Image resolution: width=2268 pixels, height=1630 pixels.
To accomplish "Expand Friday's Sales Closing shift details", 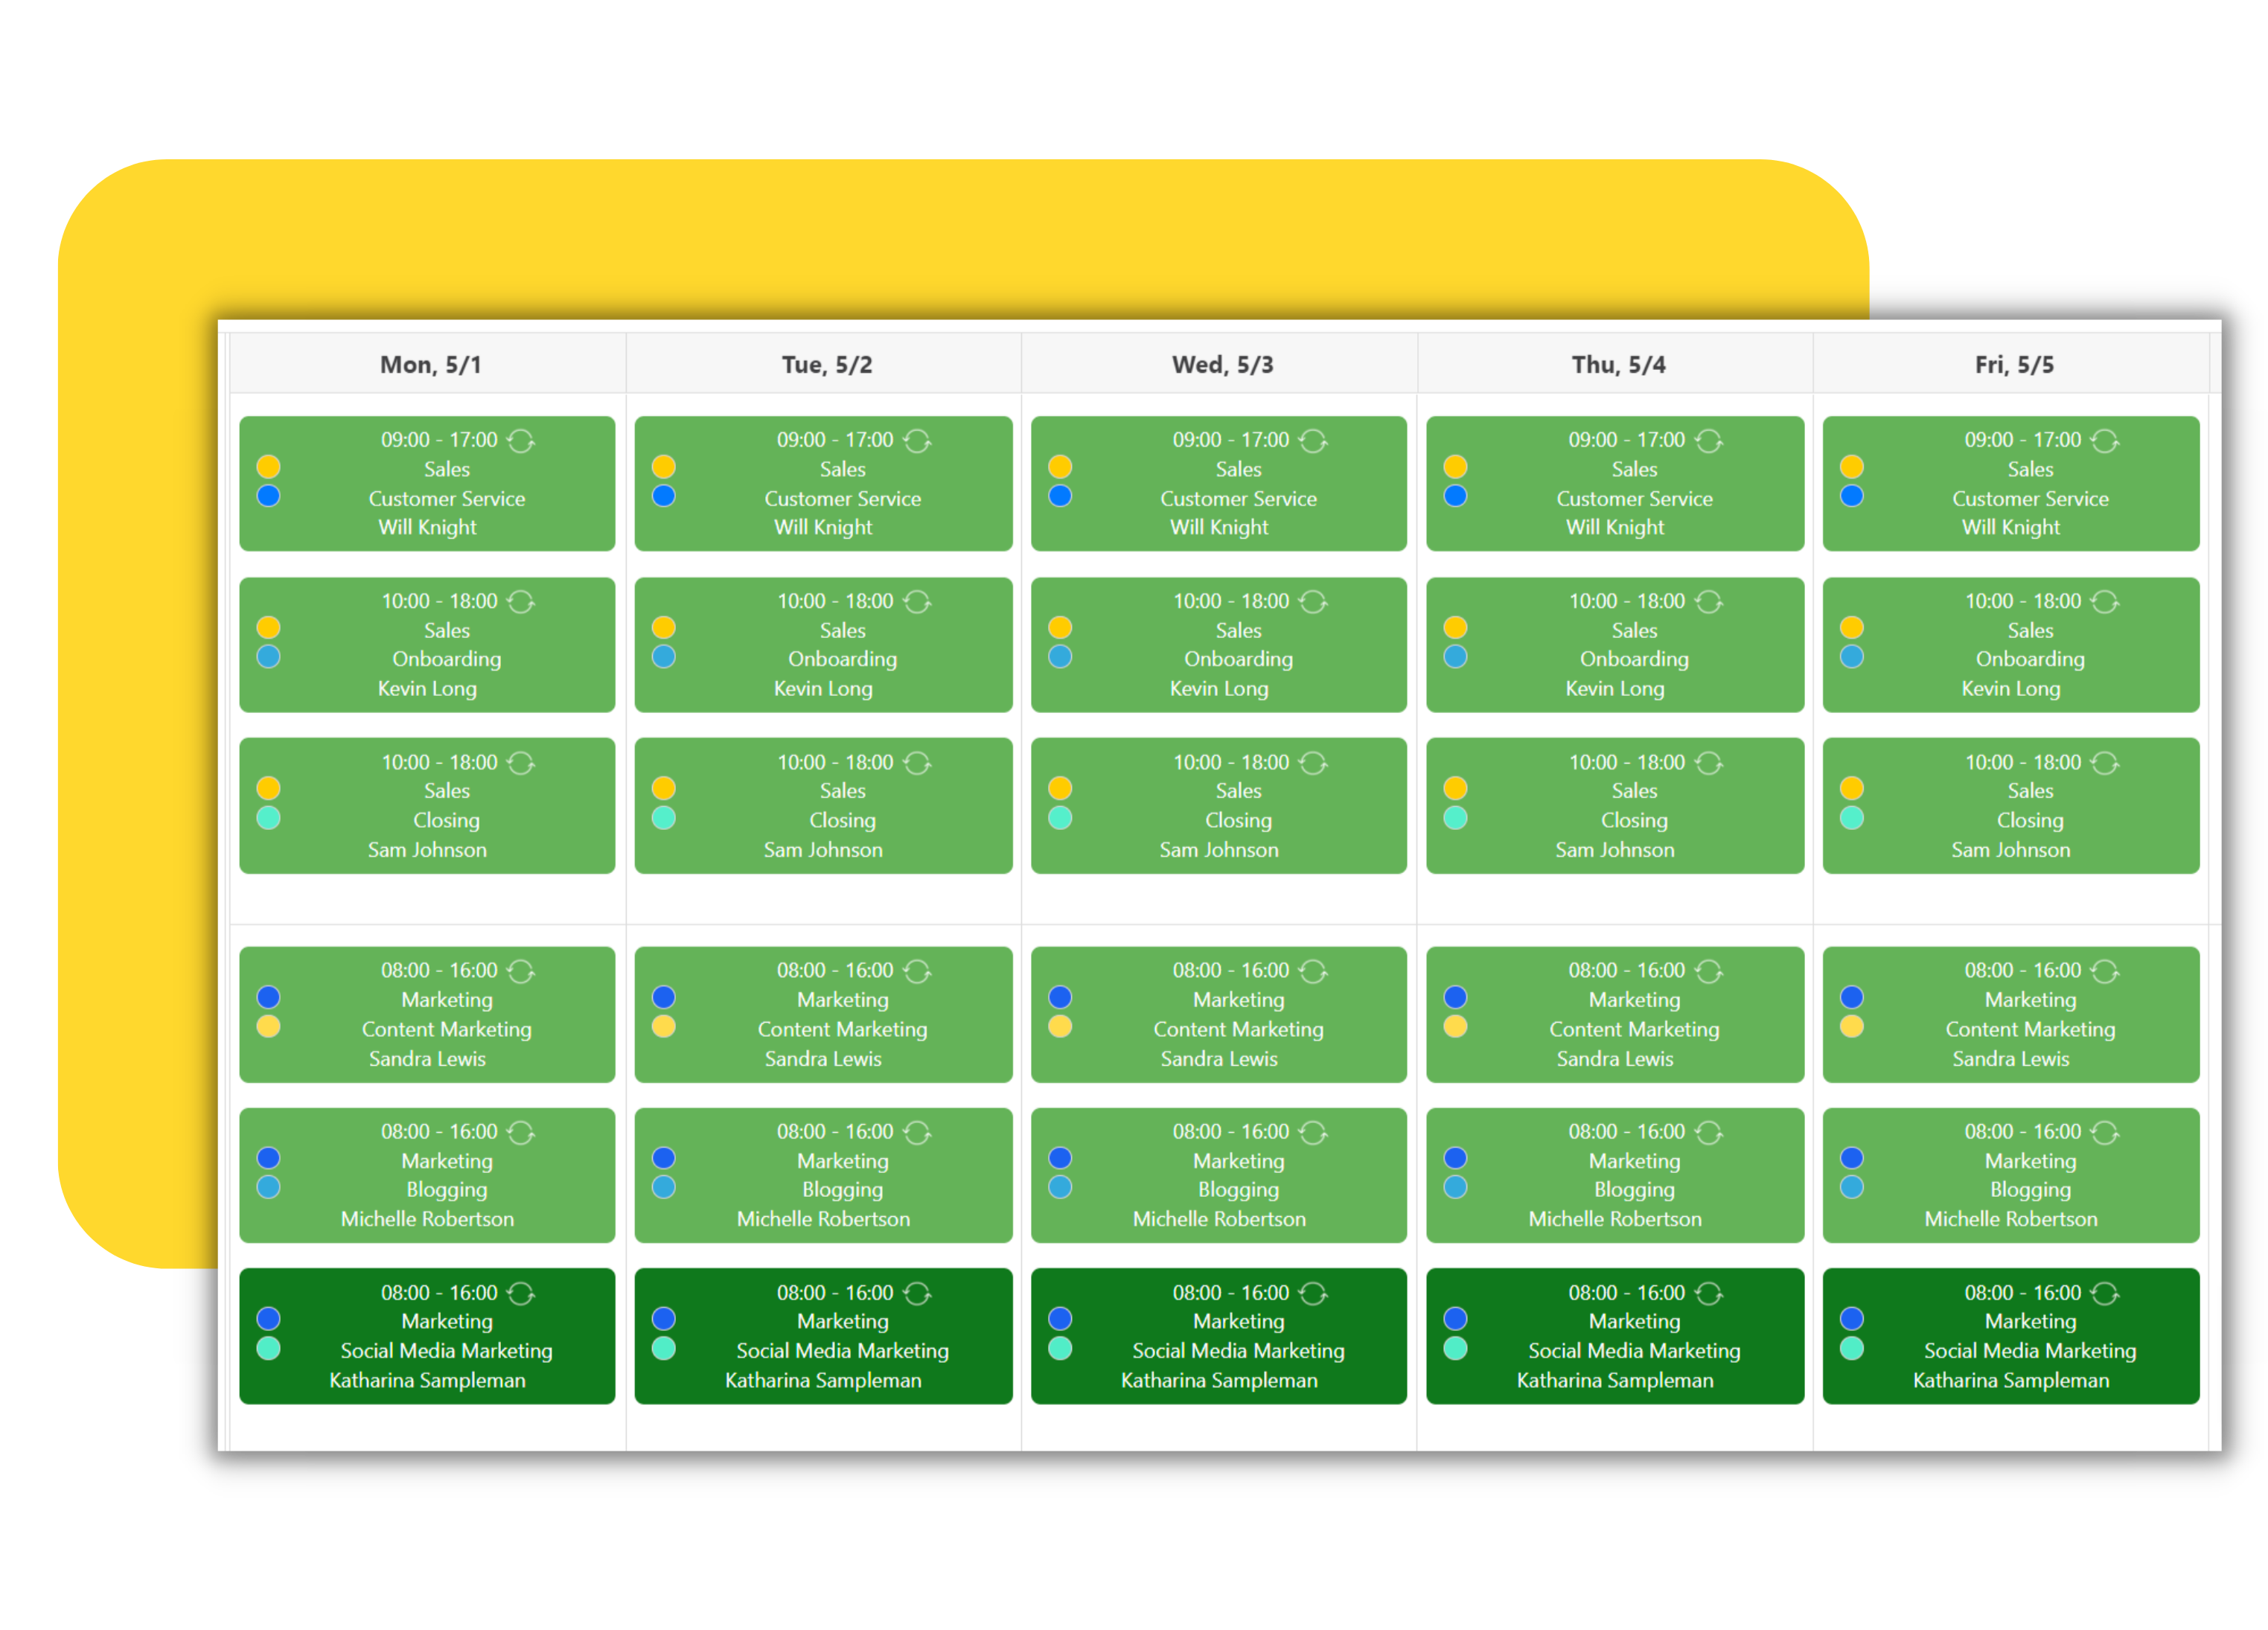I will 2011,806.
